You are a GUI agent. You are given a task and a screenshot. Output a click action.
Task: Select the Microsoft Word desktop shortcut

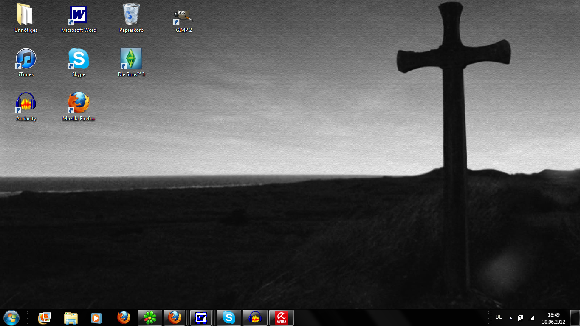[x=79, y=19]
